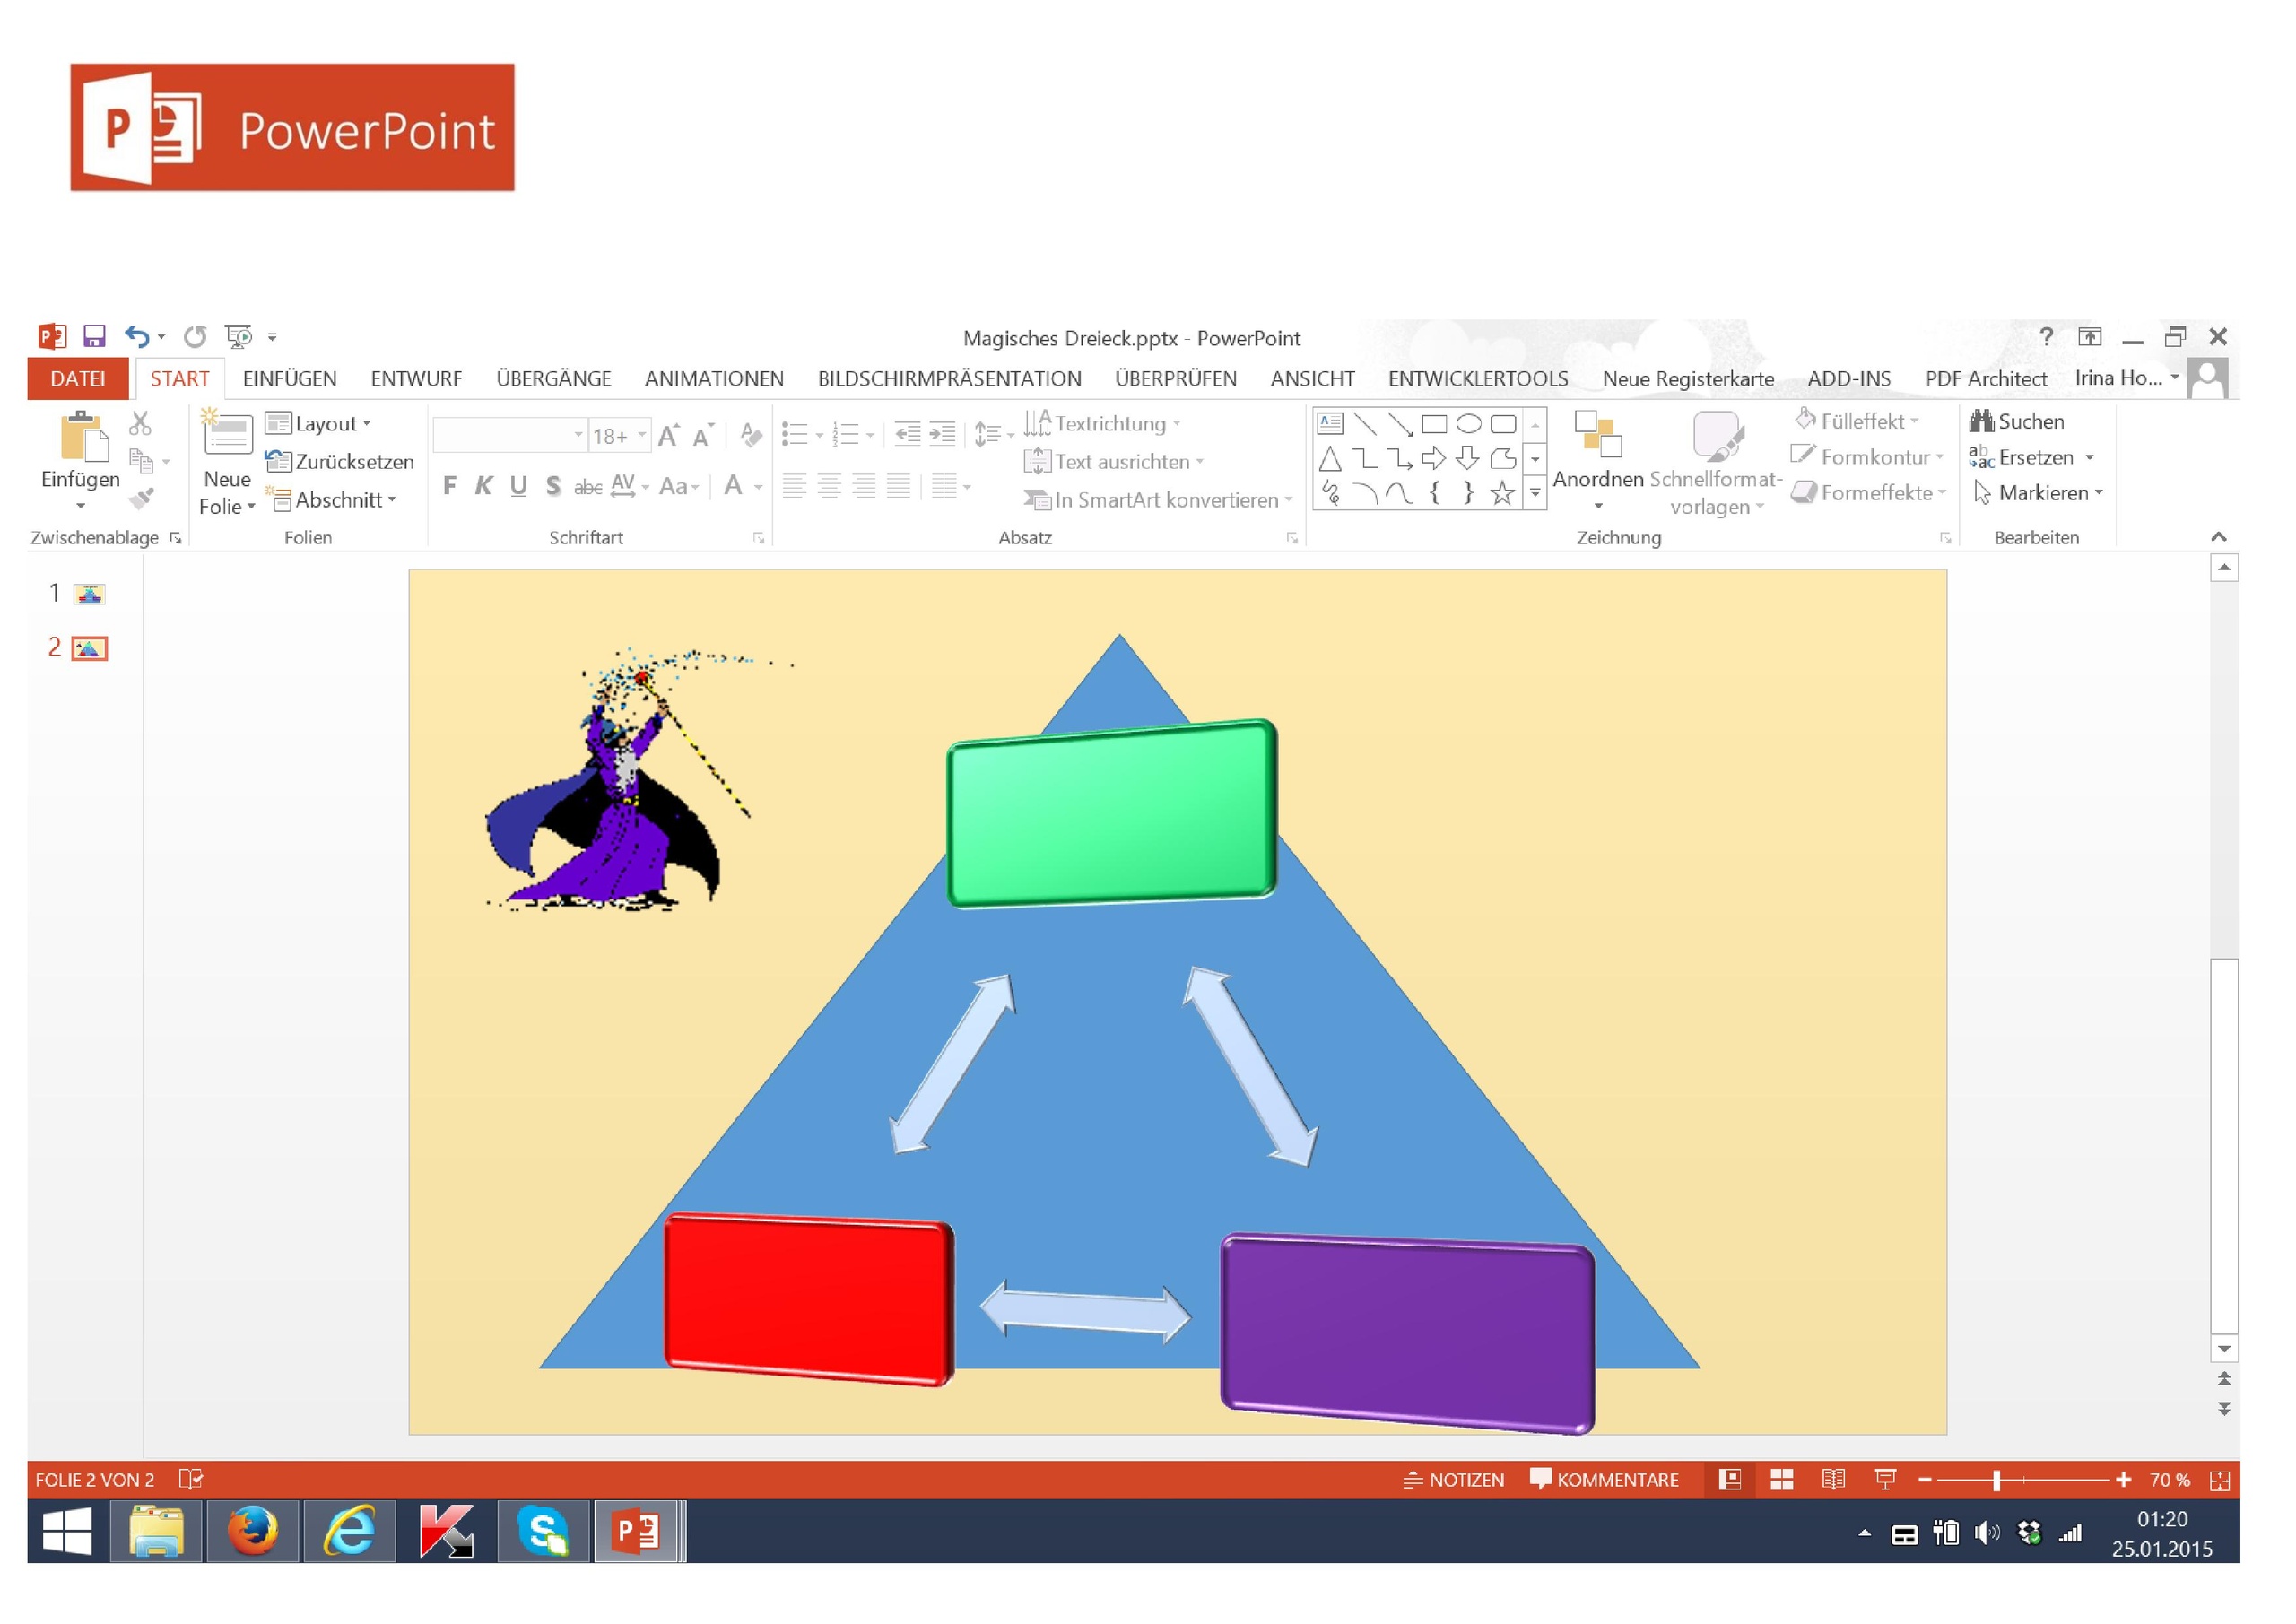Screen dimensions: 2296x1624
Task: Toggle the NOTIZEN notes pane
Action: click(x=1453, y=1480)
